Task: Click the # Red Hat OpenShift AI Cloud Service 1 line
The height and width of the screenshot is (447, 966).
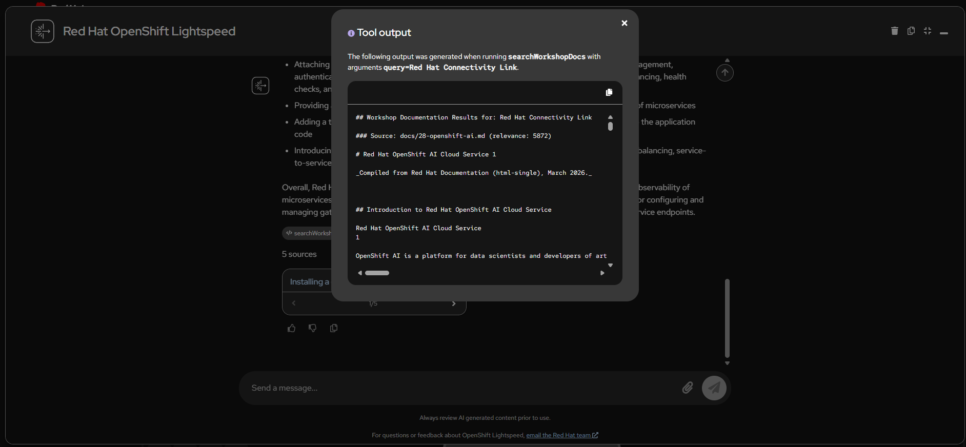Action: coord(426,154)
